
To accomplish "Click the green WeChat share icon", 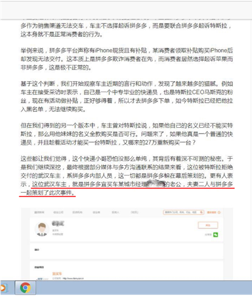I will [215, 235].
